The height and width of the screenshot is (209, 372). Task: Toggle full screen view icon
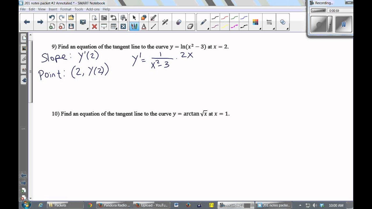tap(123, 26)
